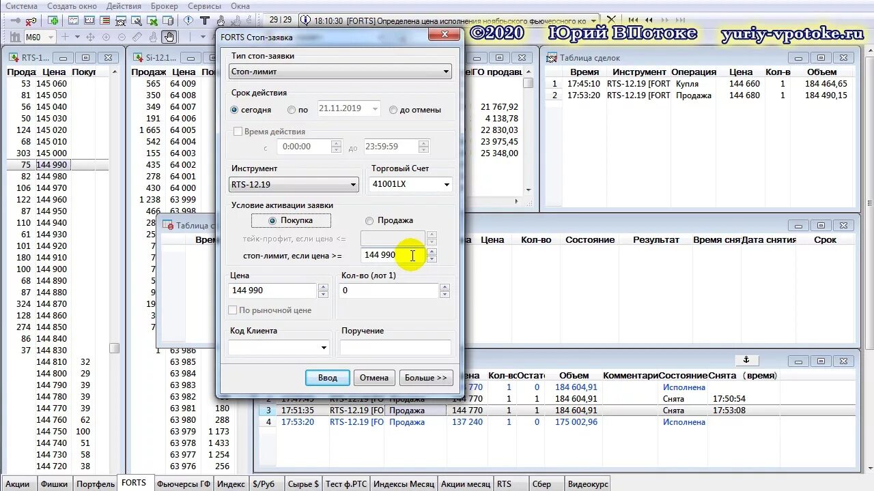This screenshot has height=491, width=874.
Task: Switch to the Акции bottom tab
Action: (18, 484)
